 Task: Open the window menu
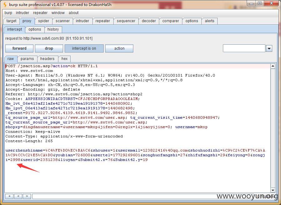coord(58,13)
